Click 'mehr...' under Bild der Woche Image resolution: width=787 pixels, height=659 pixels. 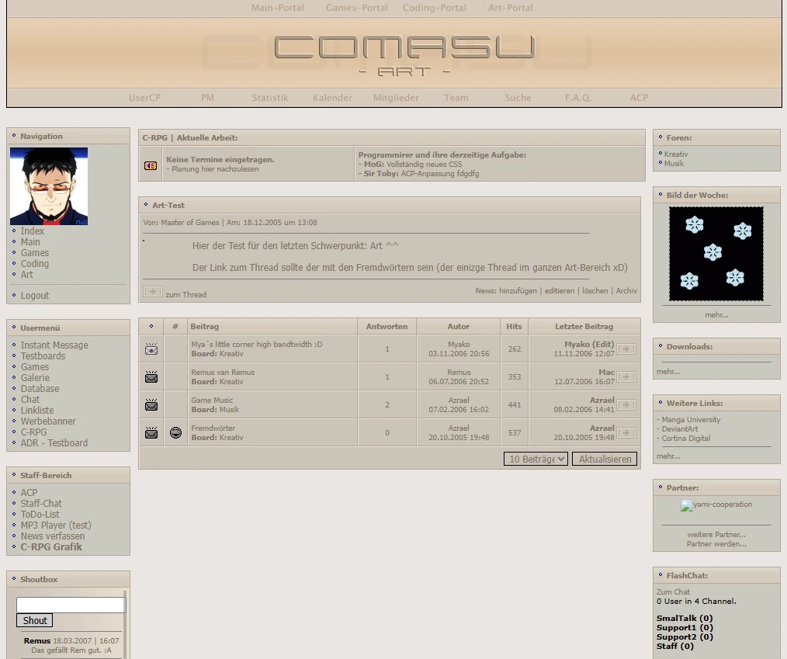(716, 315)
